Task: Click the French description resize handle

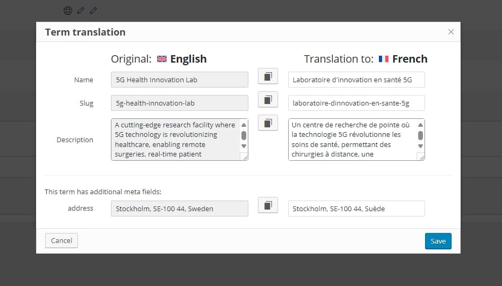Action: click(x=421, y=157)
